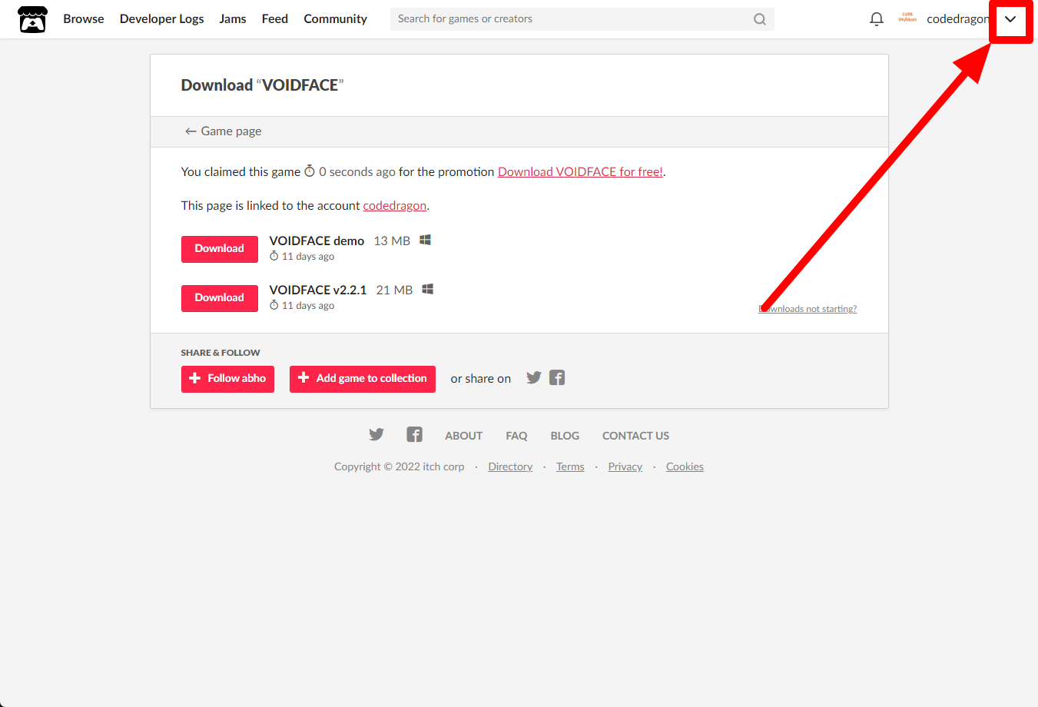Go to the Jams section

233,19
